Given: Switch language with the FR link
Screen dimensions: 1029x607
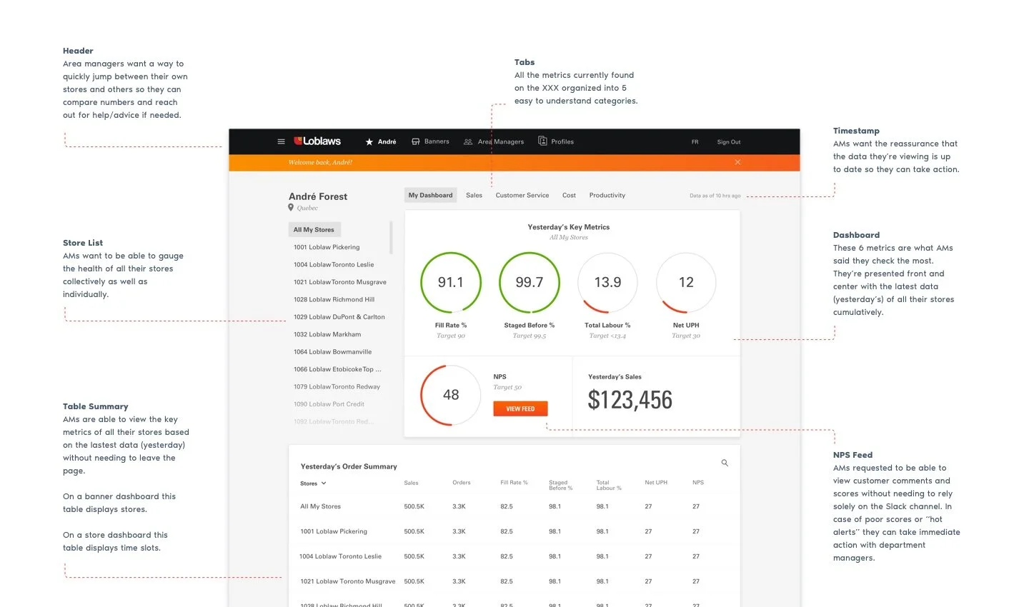Looking at the screenshot, I should coord(695,141).
